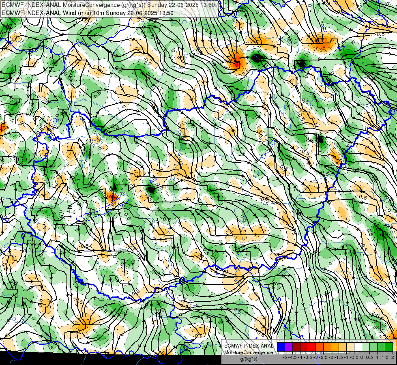Select the purple legend swatch
Viewport: 397px width, 365px height.
[x=289, y=347]
